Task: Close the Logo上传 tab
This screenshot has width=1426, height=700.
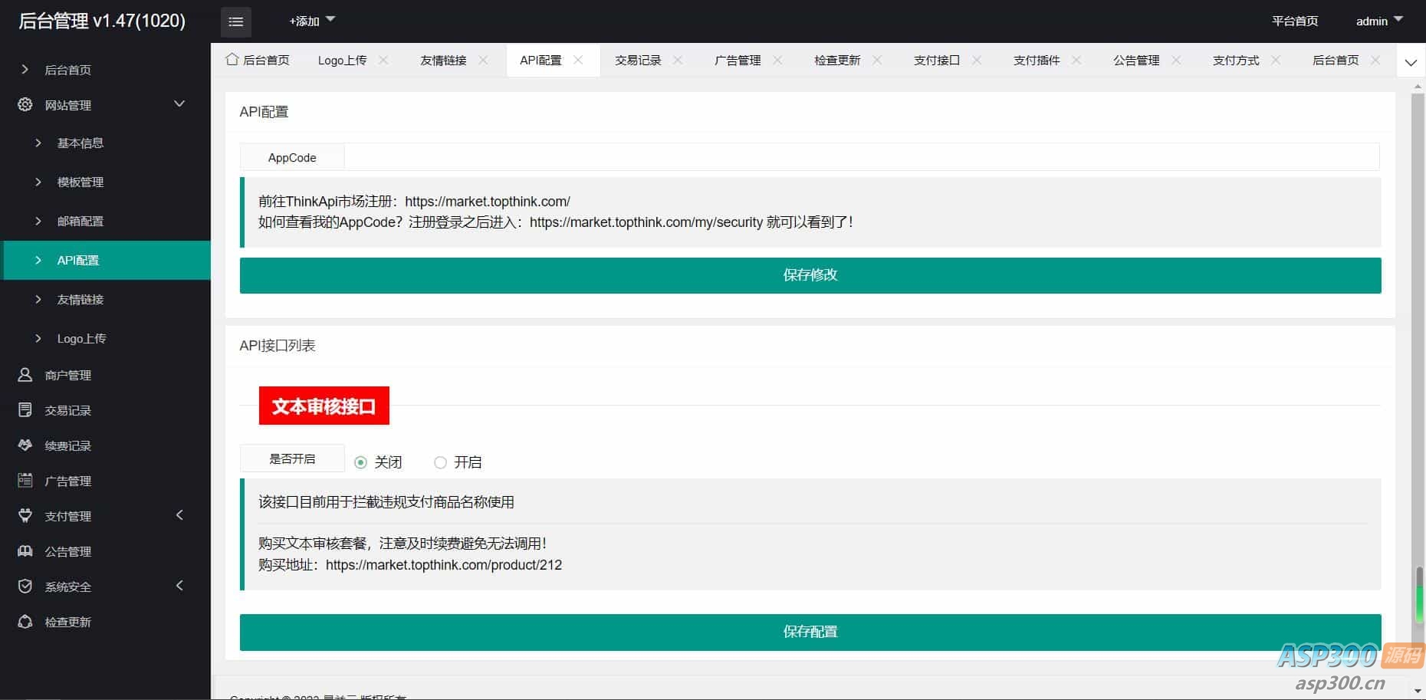Action: click(x=383, y=60)
